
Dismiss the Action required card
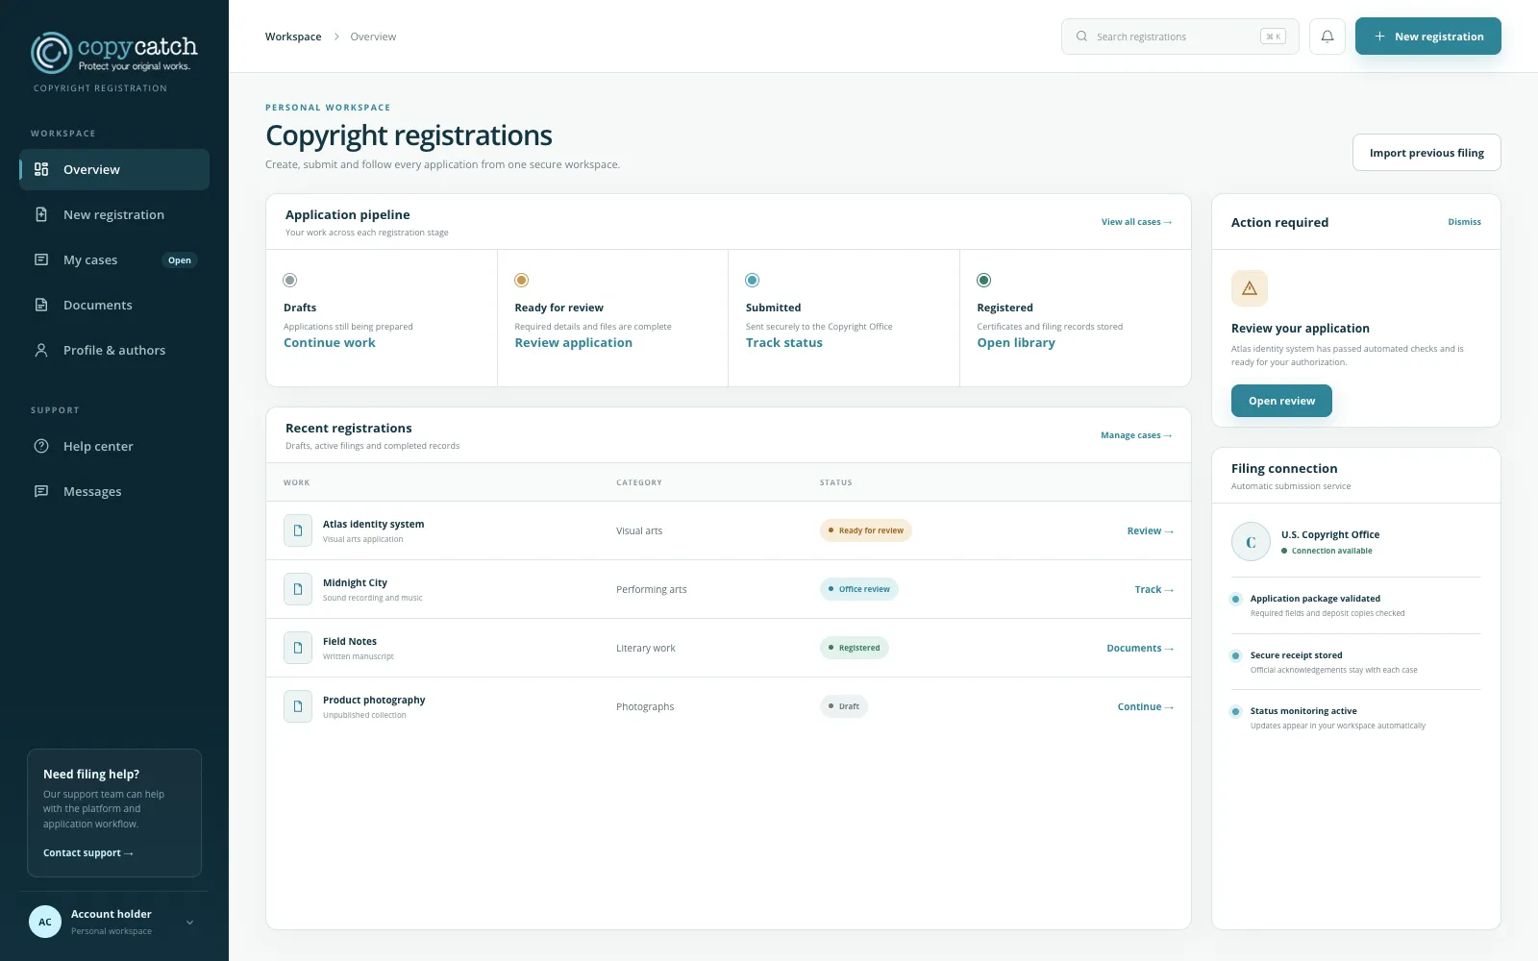coord(1464,222)
